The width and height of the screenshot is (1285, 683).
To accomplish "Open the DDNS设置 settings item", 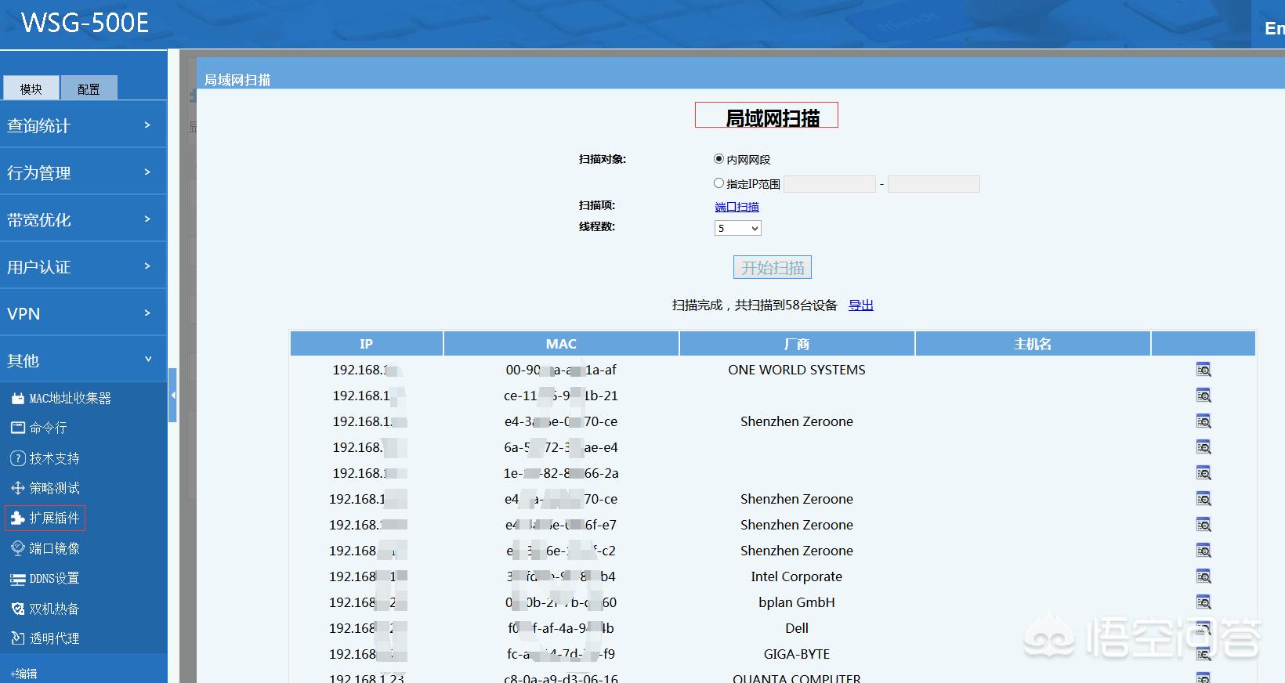I will pos(45,579).
